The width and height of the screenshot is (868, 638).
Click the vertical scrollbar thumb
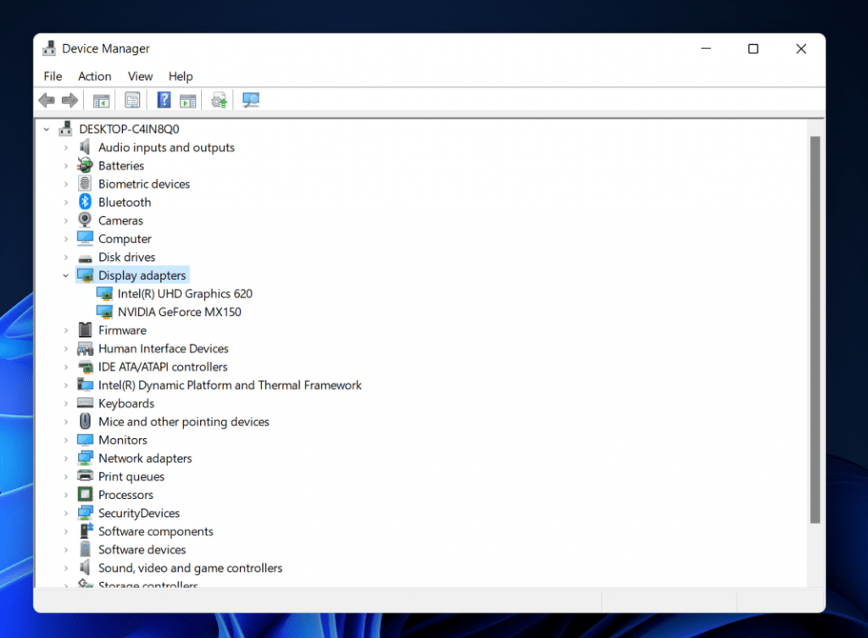pyautogui.click(x=815, y=329)
